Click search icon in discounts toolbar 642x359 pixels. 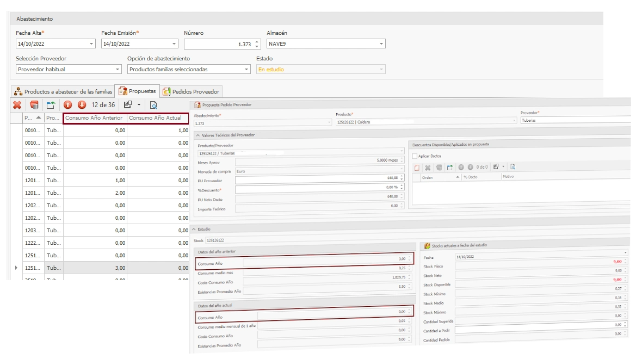(513, 167)
